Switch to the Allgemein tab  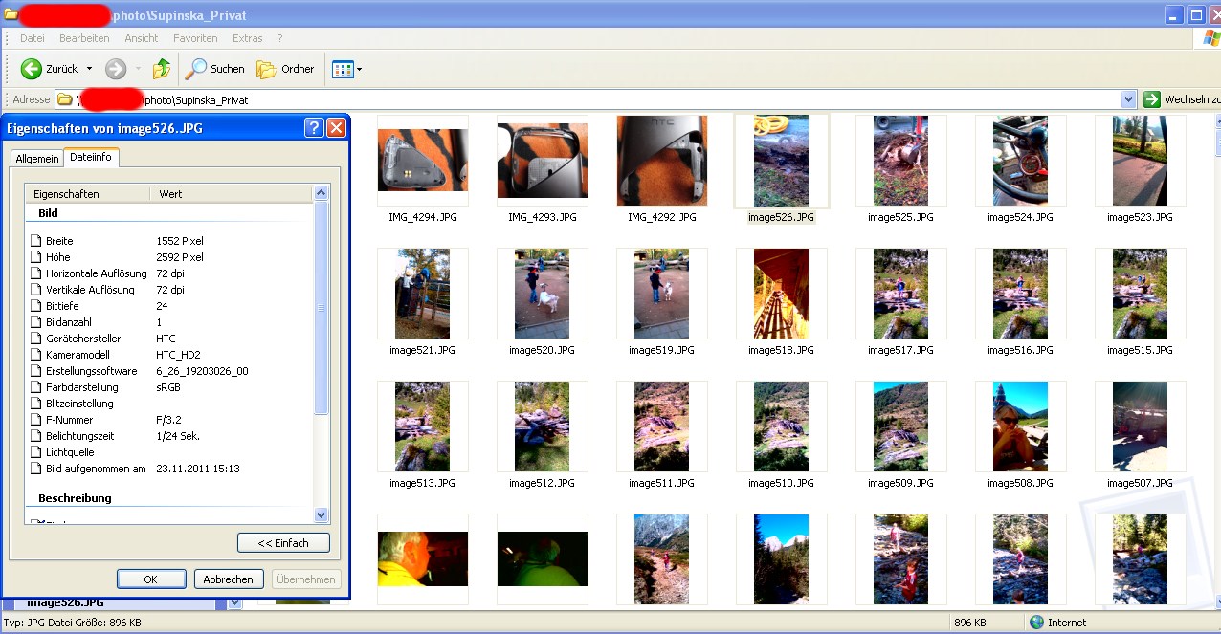pyautogui.click(x=37, y=159)
